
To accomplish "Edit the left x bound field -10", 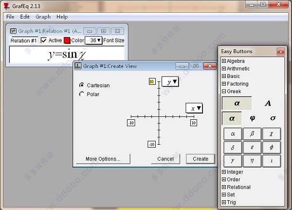I will point(131,123).
